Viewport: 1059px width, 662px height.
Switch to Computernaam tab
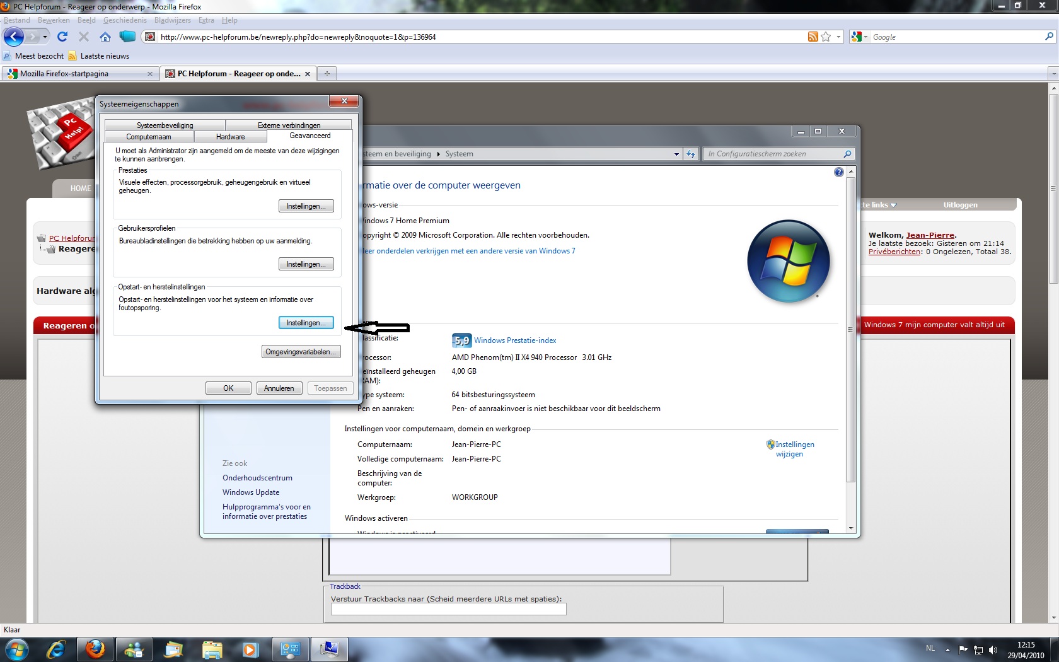[149, 137]
